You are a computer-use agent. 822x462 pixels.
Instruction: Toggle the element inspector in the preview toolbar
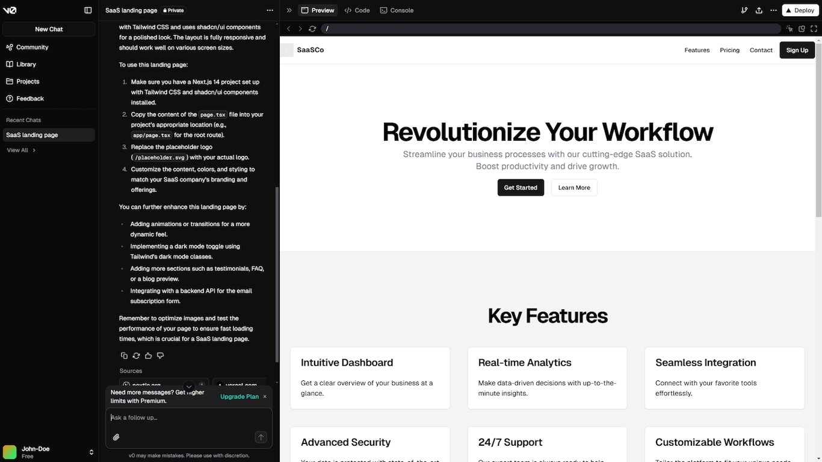pyautogui.click(x=790, y=28)
